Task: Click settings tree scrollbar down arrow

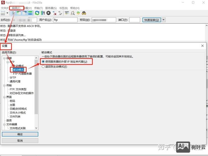Action: pos(36,128)
